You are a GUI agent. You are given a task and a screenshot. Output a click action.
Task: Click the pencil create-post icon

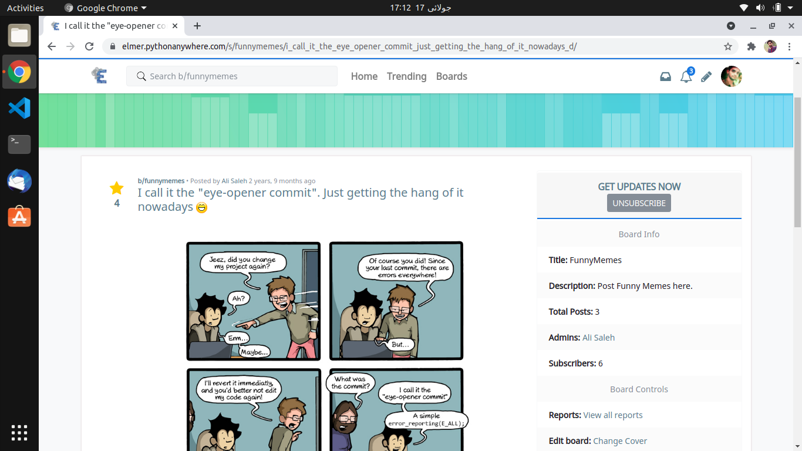[706, 76]
